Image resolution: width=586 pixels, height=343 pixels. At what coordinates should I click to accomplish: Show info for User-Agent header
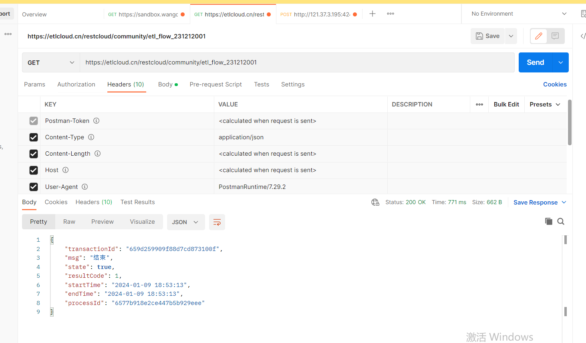85,187
